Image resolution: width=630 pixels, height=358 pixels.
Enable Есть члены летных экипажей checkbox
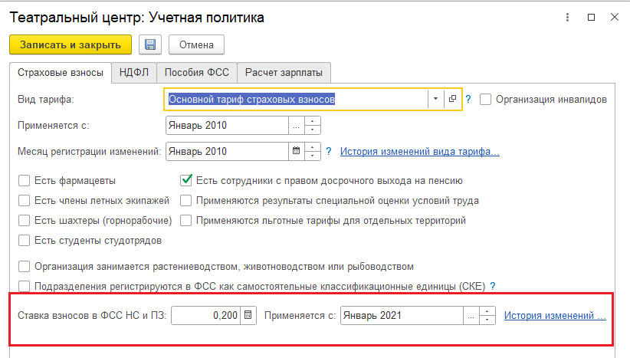24,201
